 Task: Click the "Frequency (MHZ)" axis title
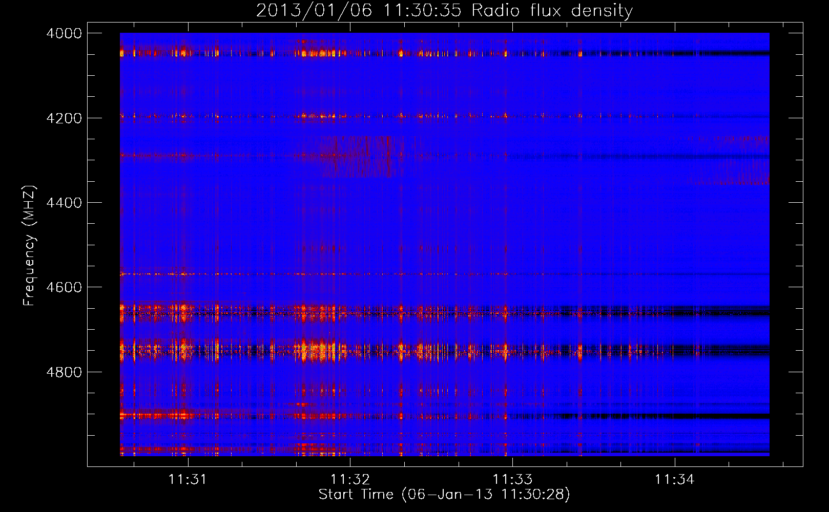(30, 246)
